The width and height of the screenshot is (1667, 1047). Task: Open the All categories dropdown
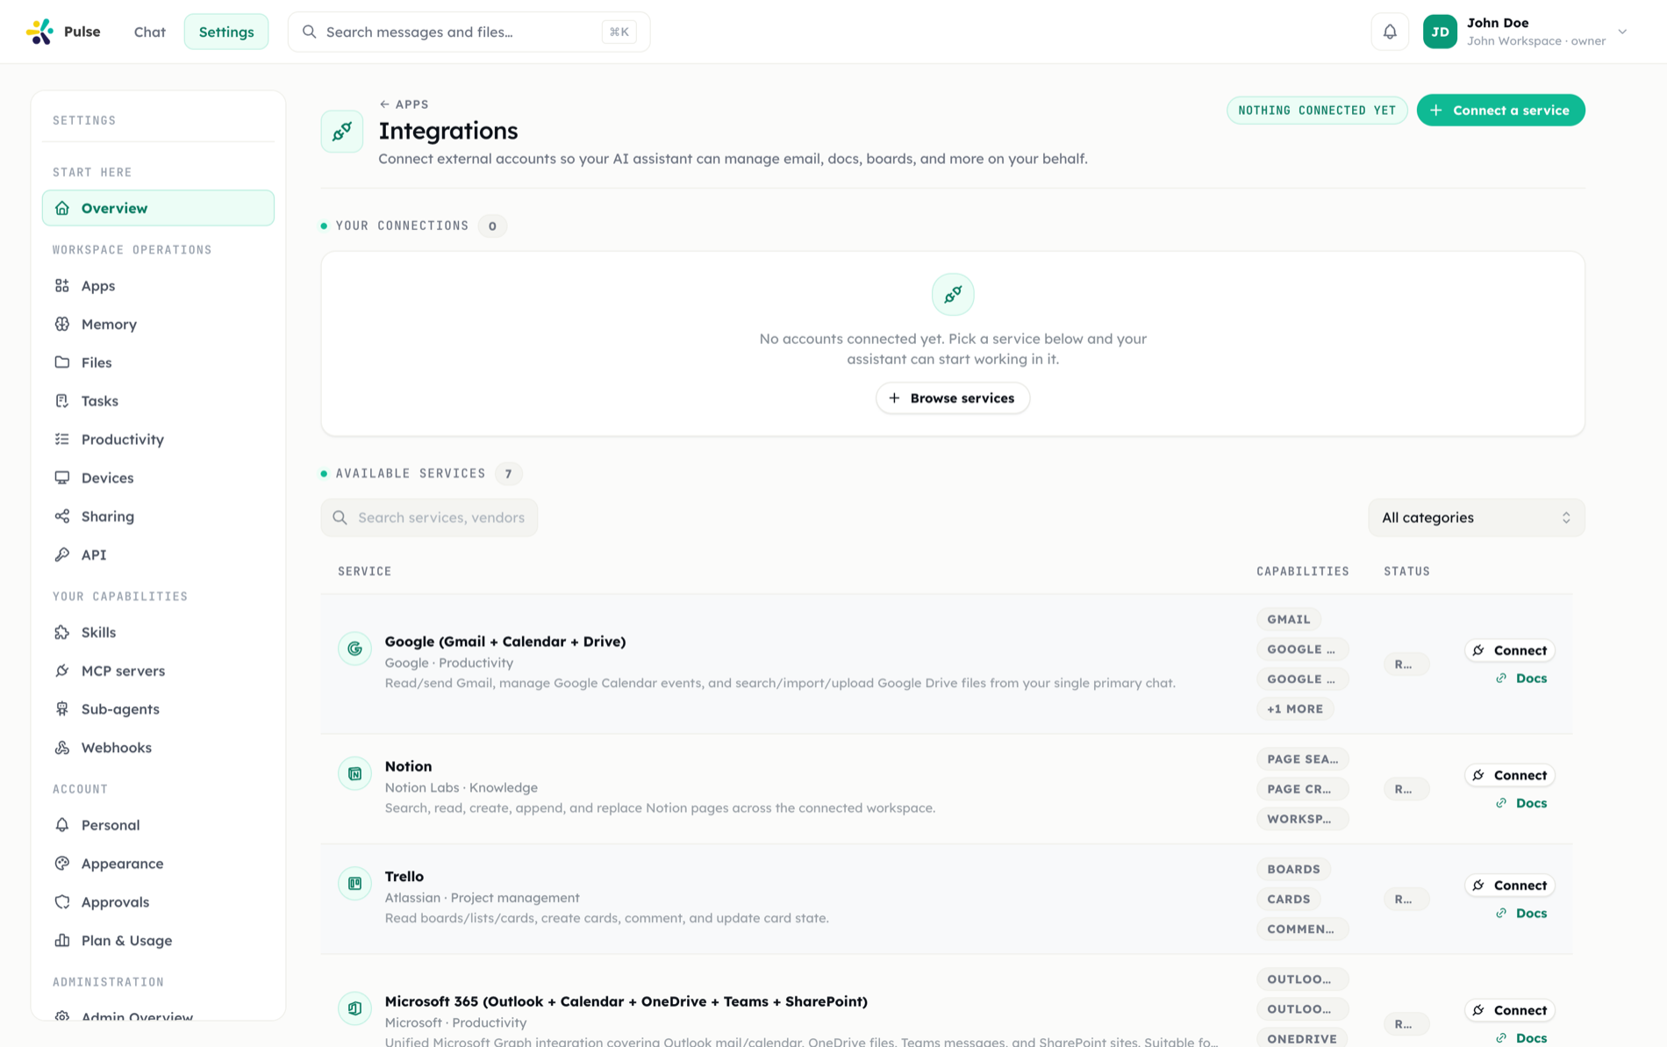tap(1476, 518)
